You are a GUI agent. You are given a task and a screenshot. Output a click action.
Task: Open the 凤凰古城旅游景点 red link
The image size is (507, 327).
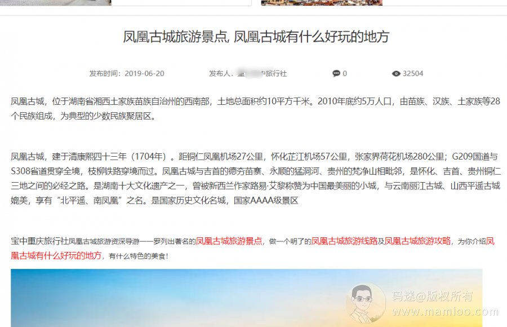click(x=229, y=241)
